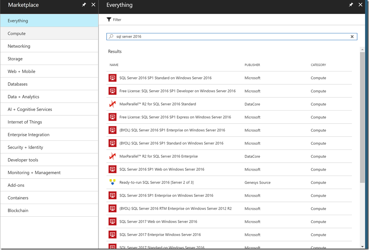369x250 pixels.
Task: Click icon of SQL Server 2017 Web row
Action: [x=112, y=222]
